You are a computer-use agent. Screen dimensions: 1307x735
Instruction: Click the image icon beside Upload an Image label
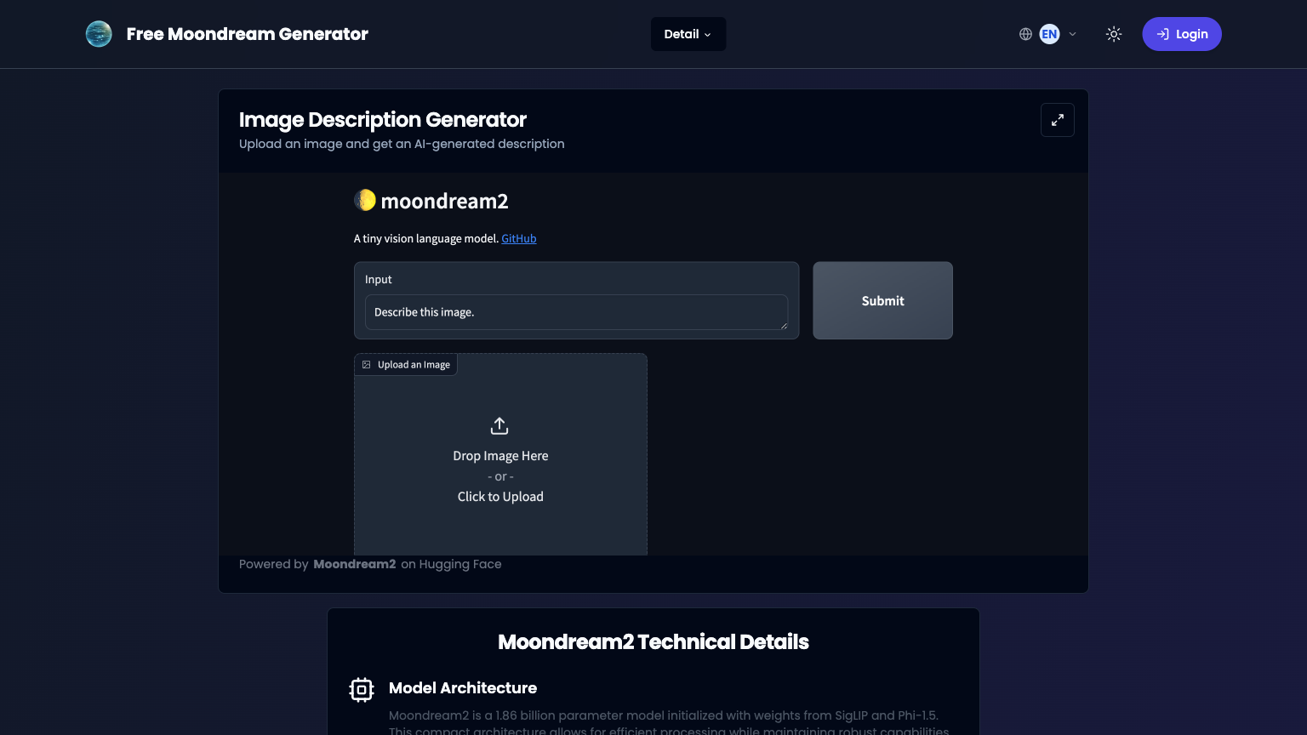tap(366, 364)
